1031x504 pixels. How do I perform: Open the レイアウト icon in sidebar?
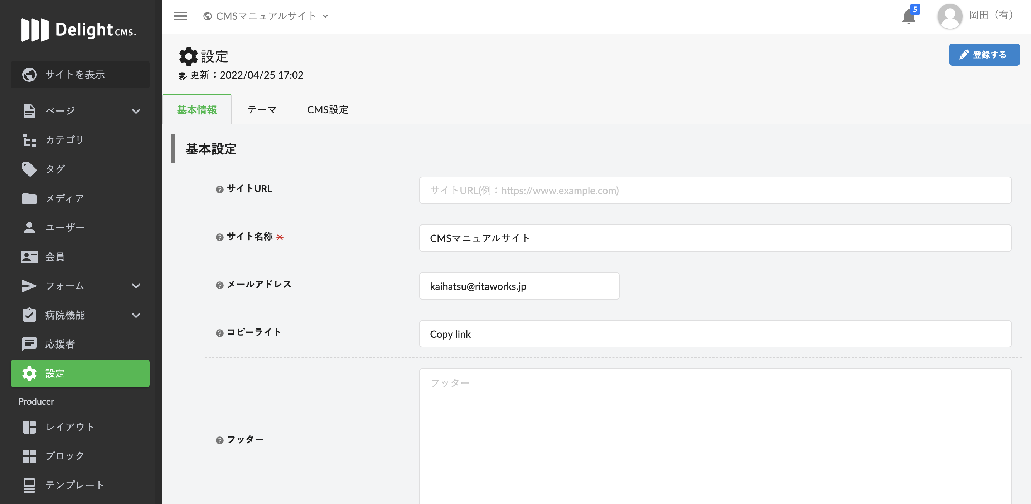click(x=29, y=427)
